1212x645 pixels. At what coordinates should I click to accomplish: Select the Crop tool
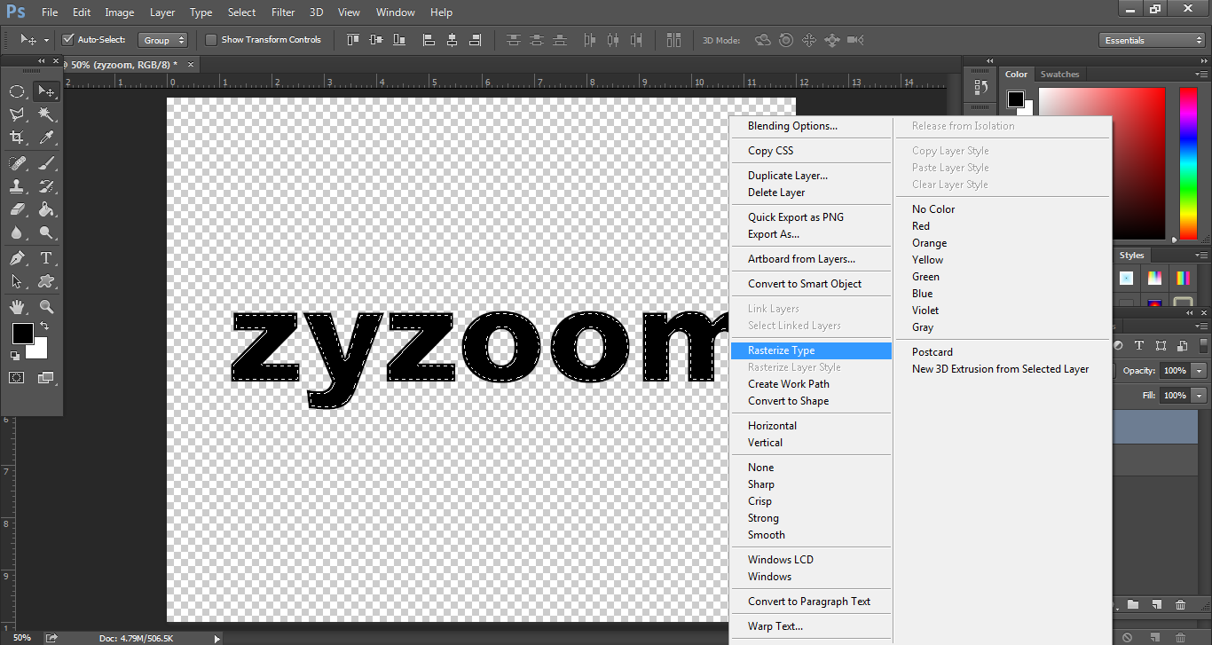click(x=17, y=138)
